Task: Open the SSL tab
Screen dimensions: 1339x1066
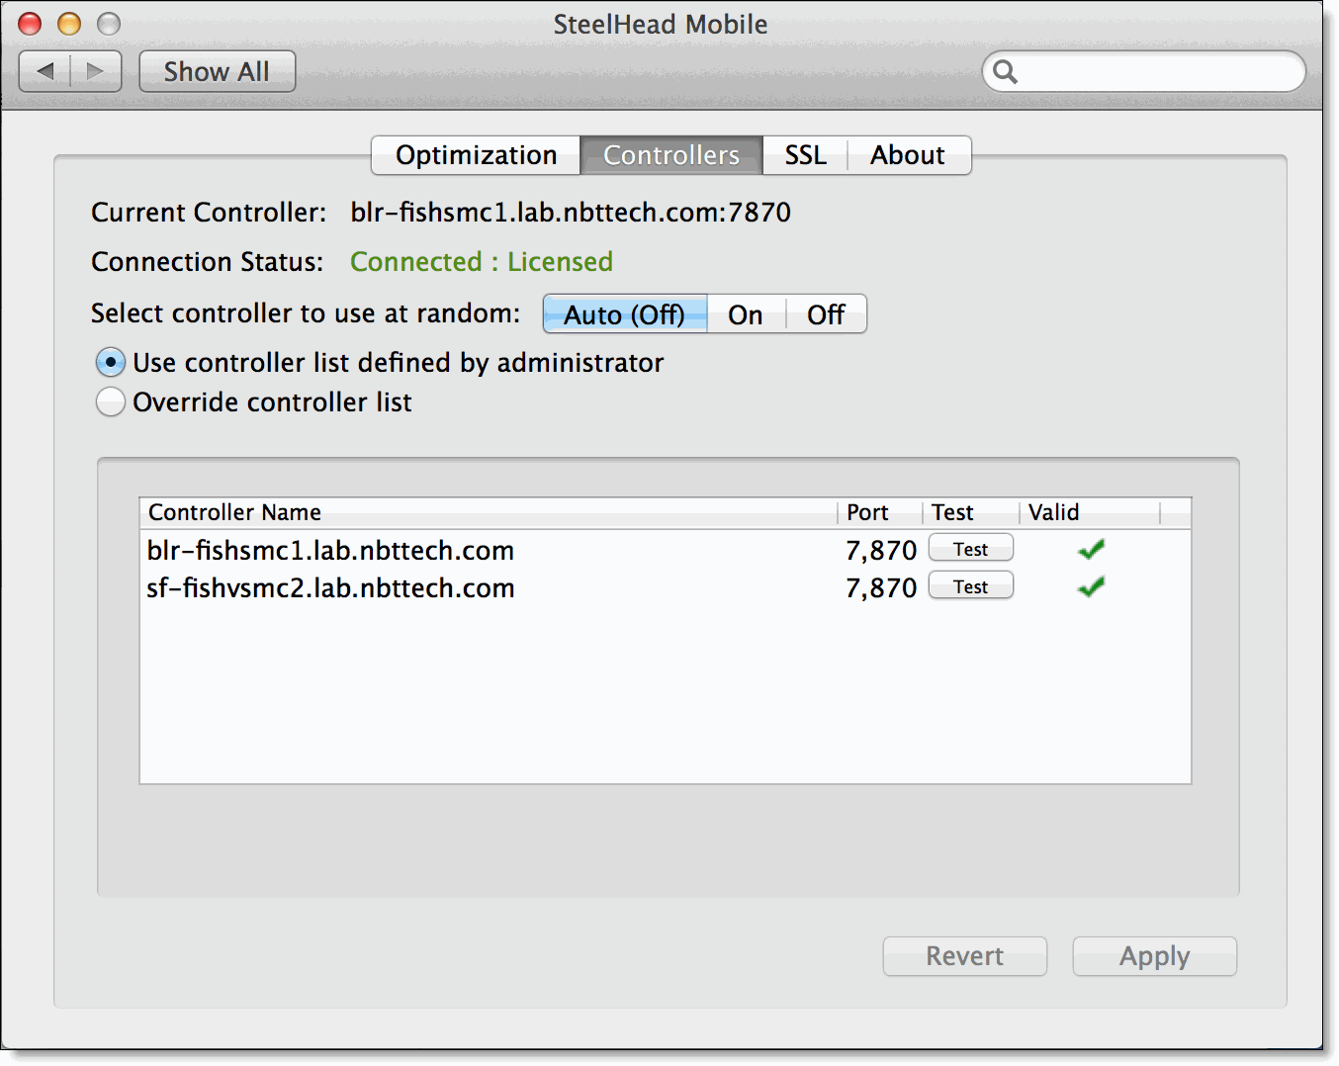Action: [x=804, y=155]
